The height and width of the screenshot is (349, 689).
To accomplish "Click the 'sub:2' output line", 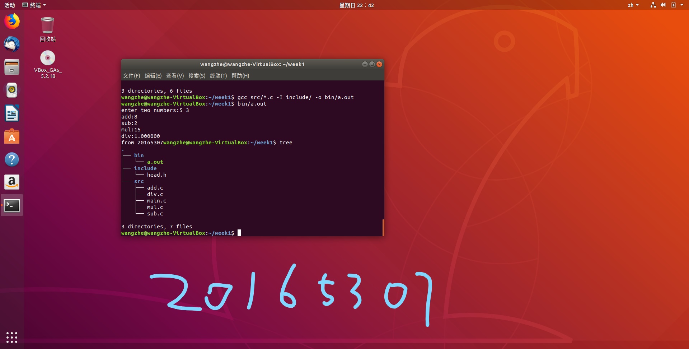I will tap(129, 123).
